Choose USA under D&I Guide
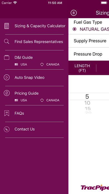The width and height of the screenshot is (109, 194). point(21,64)
